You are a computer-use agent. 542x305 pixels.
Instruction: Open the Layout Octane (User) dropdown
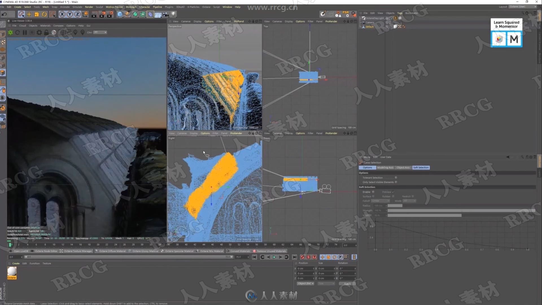(523, 6)
